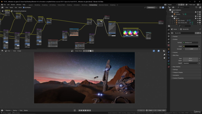The height and width of the screenshot is (114, 202).
Task: Open the outliner filter funnel dropdown
Action: point(197,8)
